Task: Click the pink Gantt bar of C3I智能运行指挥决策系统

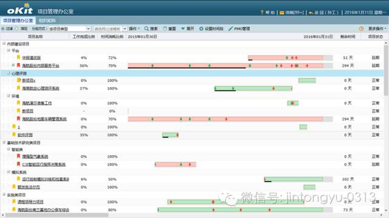Action: (176, 164)
